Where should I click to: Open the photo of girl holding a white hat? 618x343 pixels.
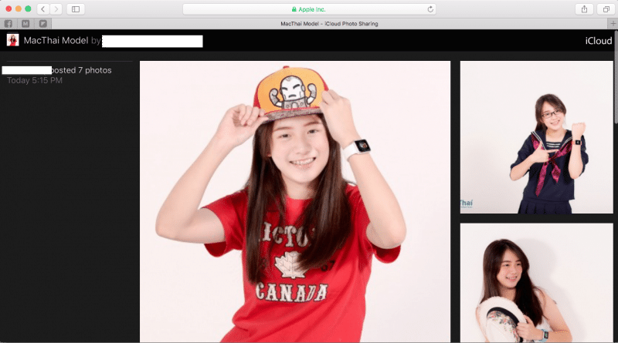(536, 283)
